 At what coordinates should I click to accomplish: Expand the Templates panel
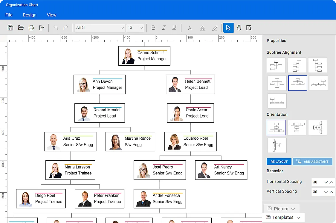coord(283,217)
